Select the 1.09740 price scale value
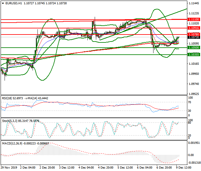 [194, 84]
